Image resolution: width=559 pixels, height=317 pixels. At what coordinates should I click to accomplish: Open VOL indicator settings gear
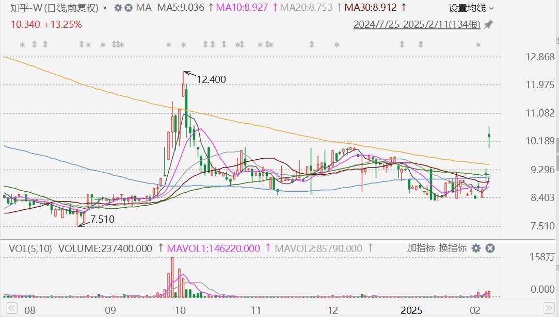pos(476,248)
